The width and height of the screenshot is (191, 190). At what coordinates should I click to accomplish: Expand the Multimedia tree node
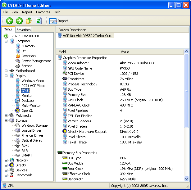pos(6,115)
